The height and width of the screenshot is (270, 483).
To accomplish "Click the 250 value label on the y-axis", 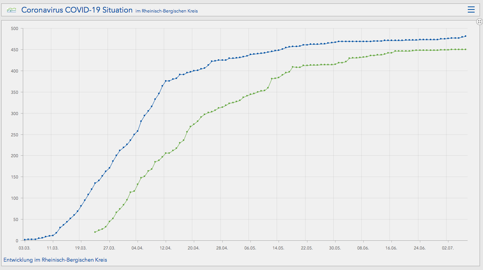I will pos(14,134).
